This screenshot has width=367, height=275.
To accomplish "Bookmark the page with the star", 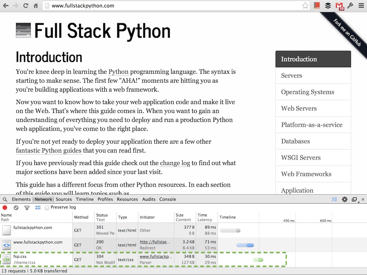I will [305, 5].
